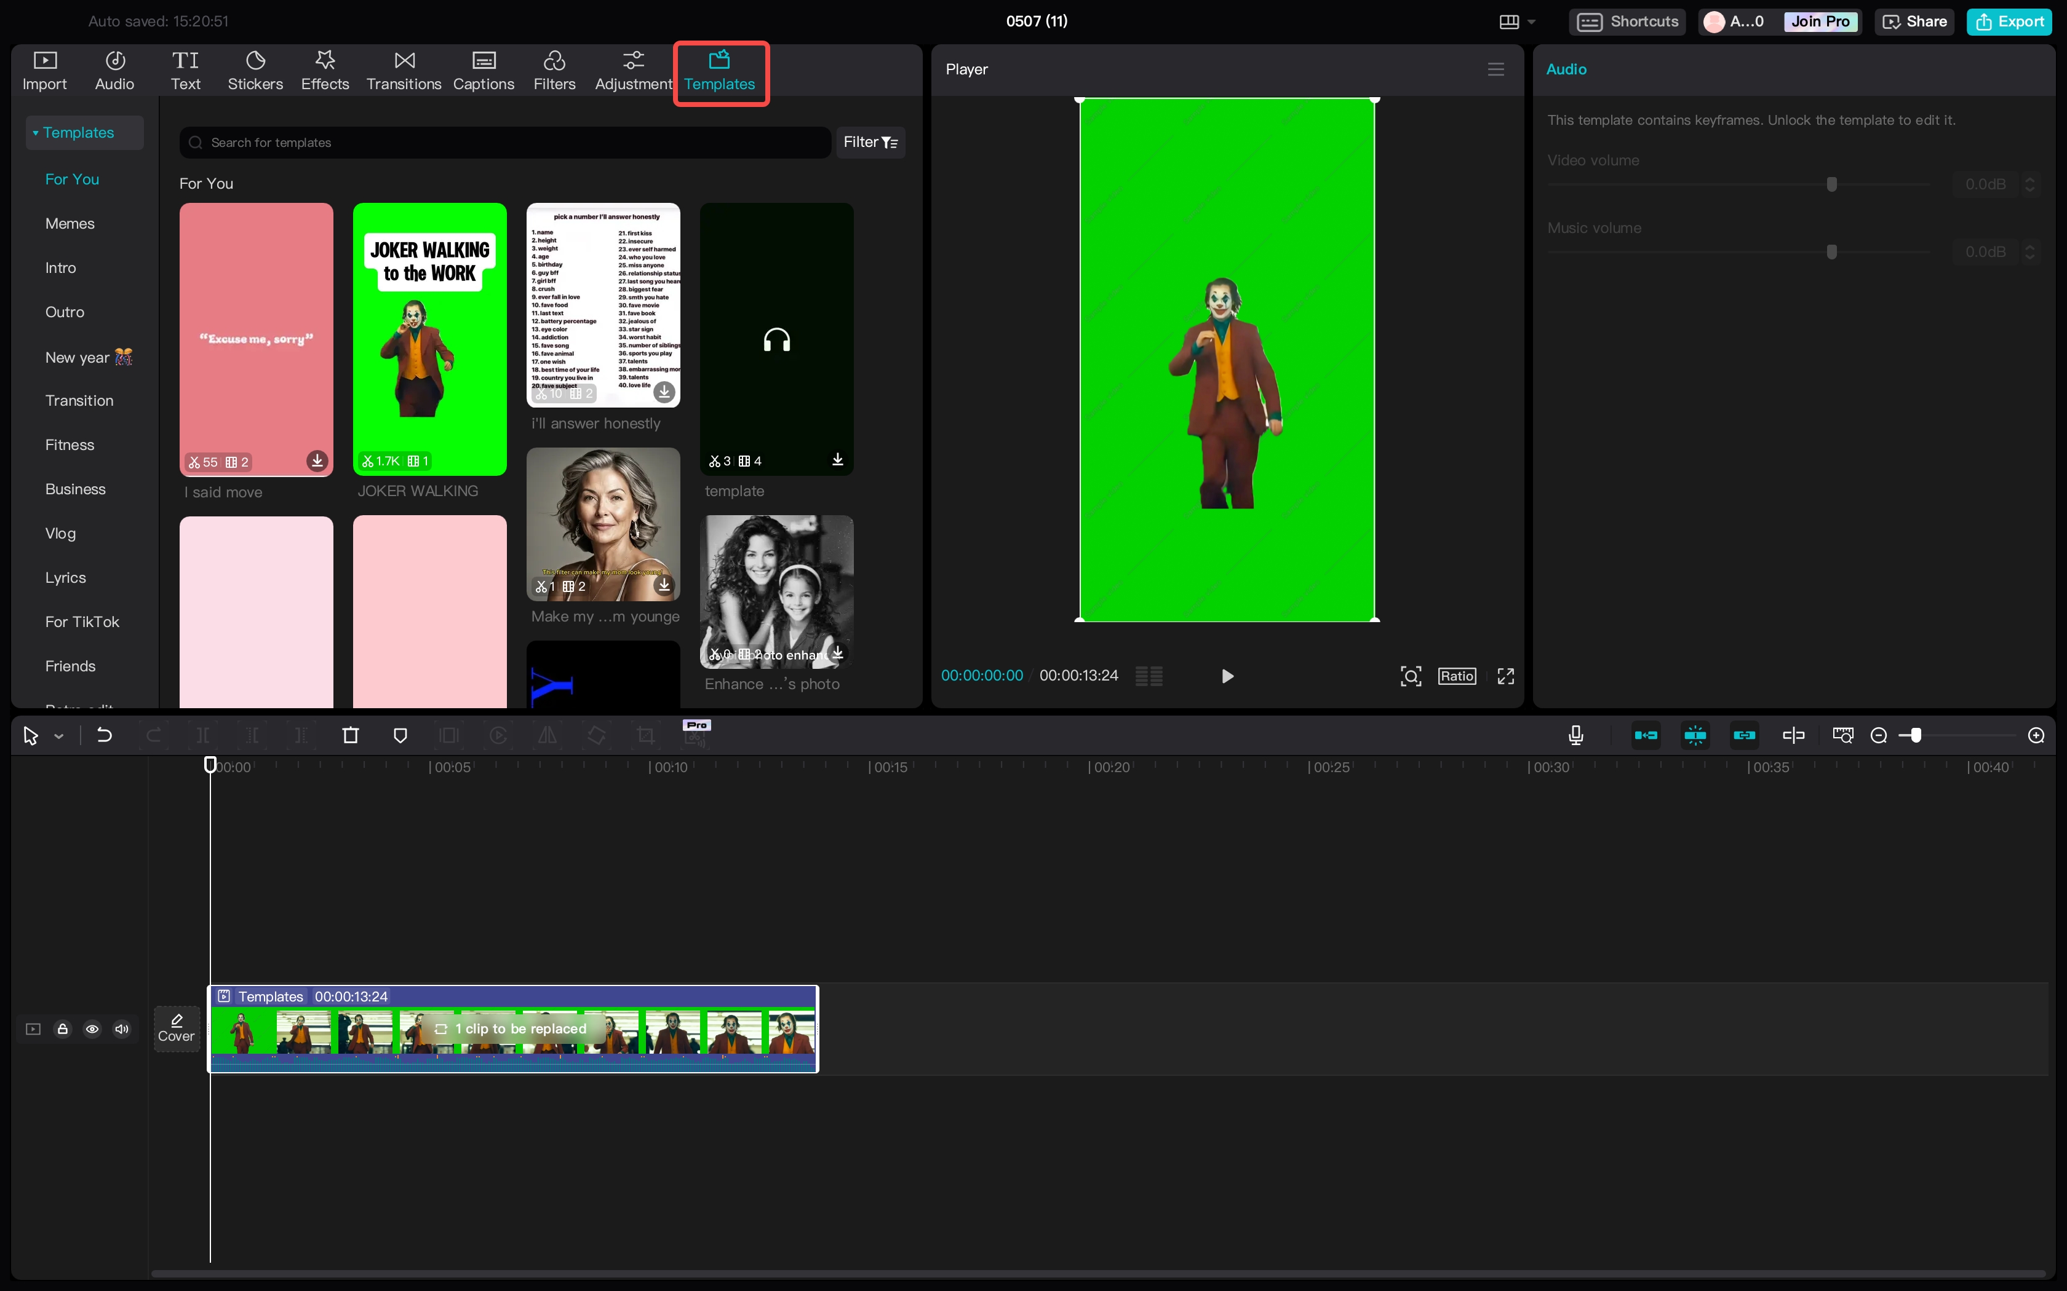This screenshot has width=2067, height=1291.
Task: Click the Crop icon in the timeline toolbar
Action: coord(645,734)
